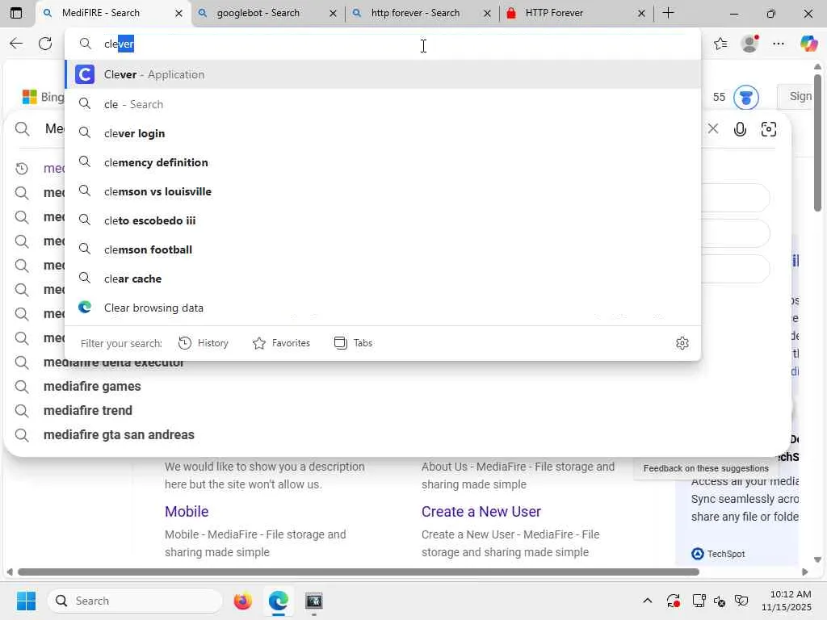This screenshot has width=827, height=620.
Task: Filter address bar search by History
Action: coord(204,343)
